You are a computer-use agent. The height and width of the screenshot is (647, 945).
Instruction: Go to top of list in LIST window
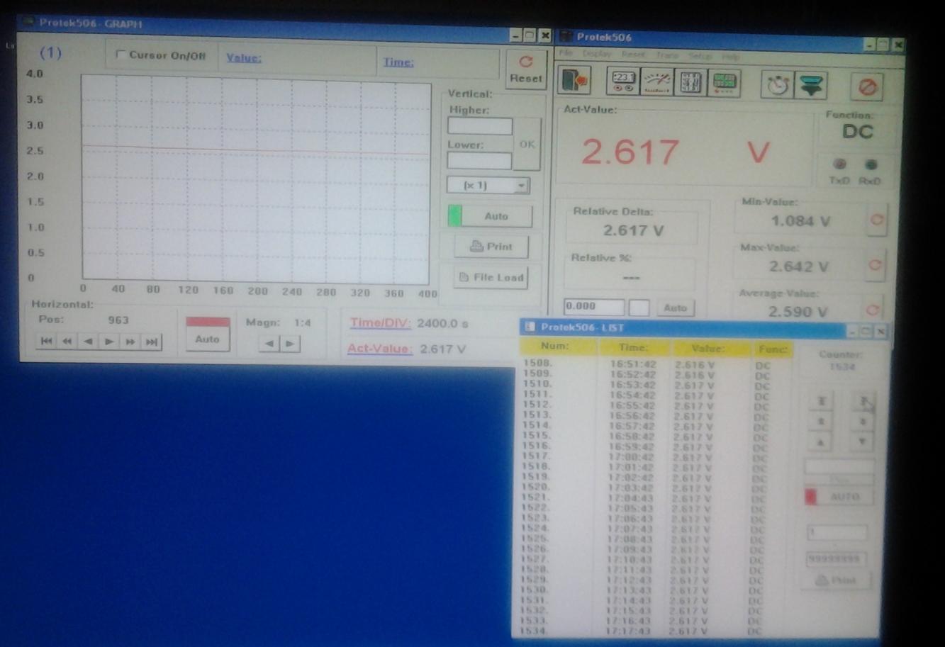[822, 401]
